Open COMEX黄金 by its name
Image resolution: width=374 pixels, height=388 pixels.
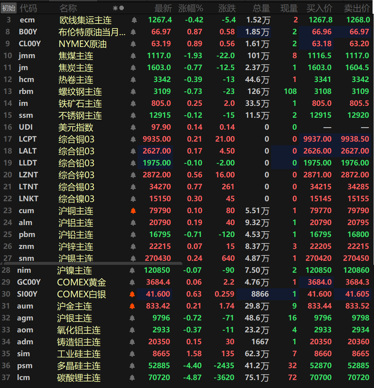[x=82, y=282]
